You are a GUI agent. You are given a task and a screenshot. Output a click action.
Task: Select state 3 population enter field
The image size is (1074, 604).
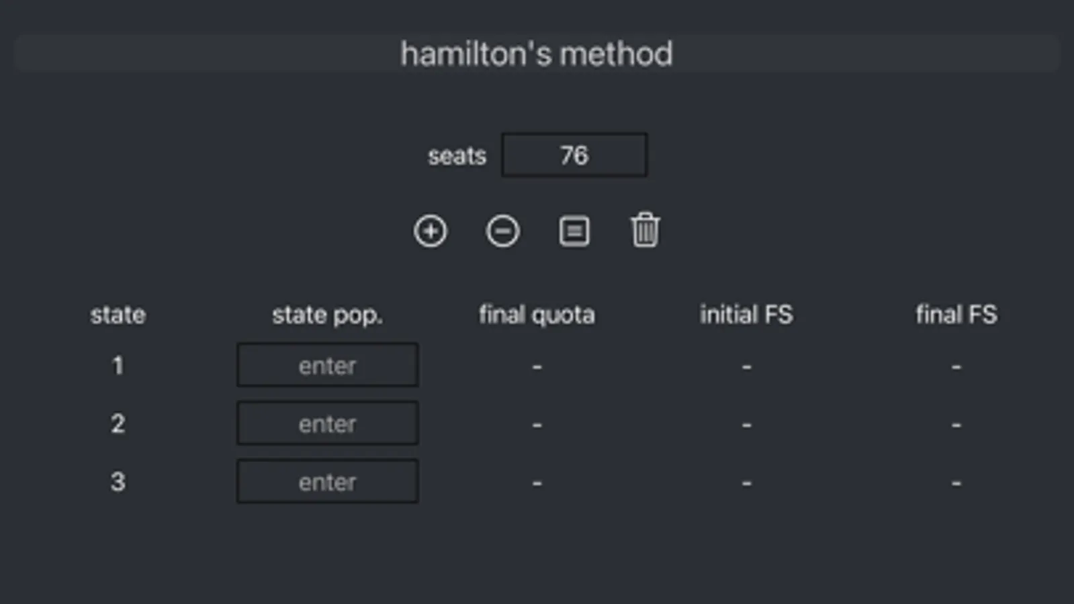pyautogui.click(x=327, y=482)
